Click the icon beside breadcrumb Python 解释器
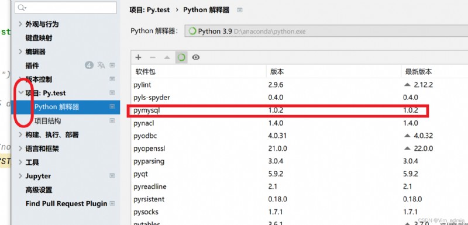Viewport: 468px width, 225px height. (240, 10)
